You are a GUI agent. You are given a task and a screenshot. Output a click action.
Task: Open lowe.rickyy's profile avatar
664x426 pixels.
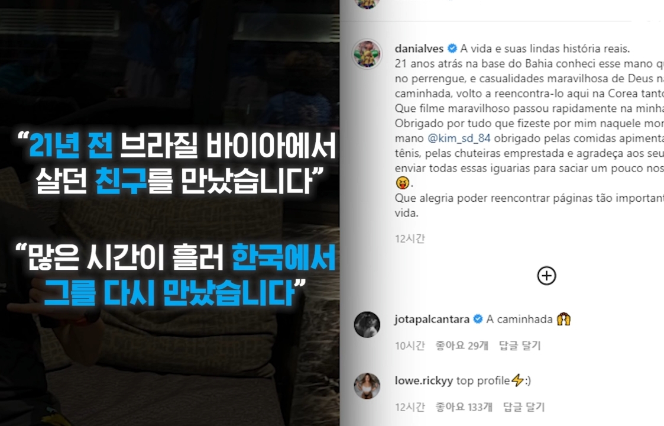pyautogui.click(x=367, y=386)
